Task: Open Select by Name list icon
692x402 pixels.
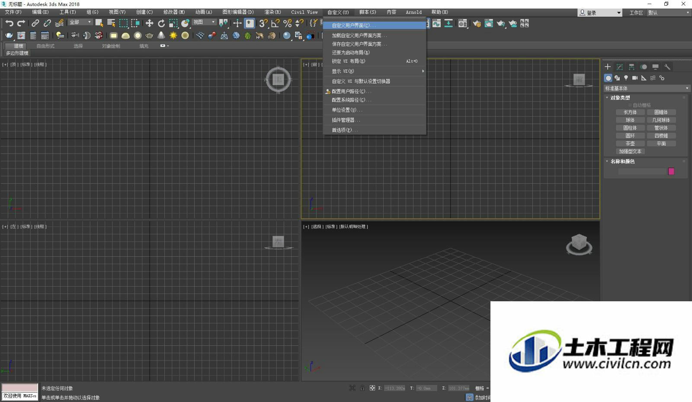Action: pyautogui.click(x=111, y=23)
